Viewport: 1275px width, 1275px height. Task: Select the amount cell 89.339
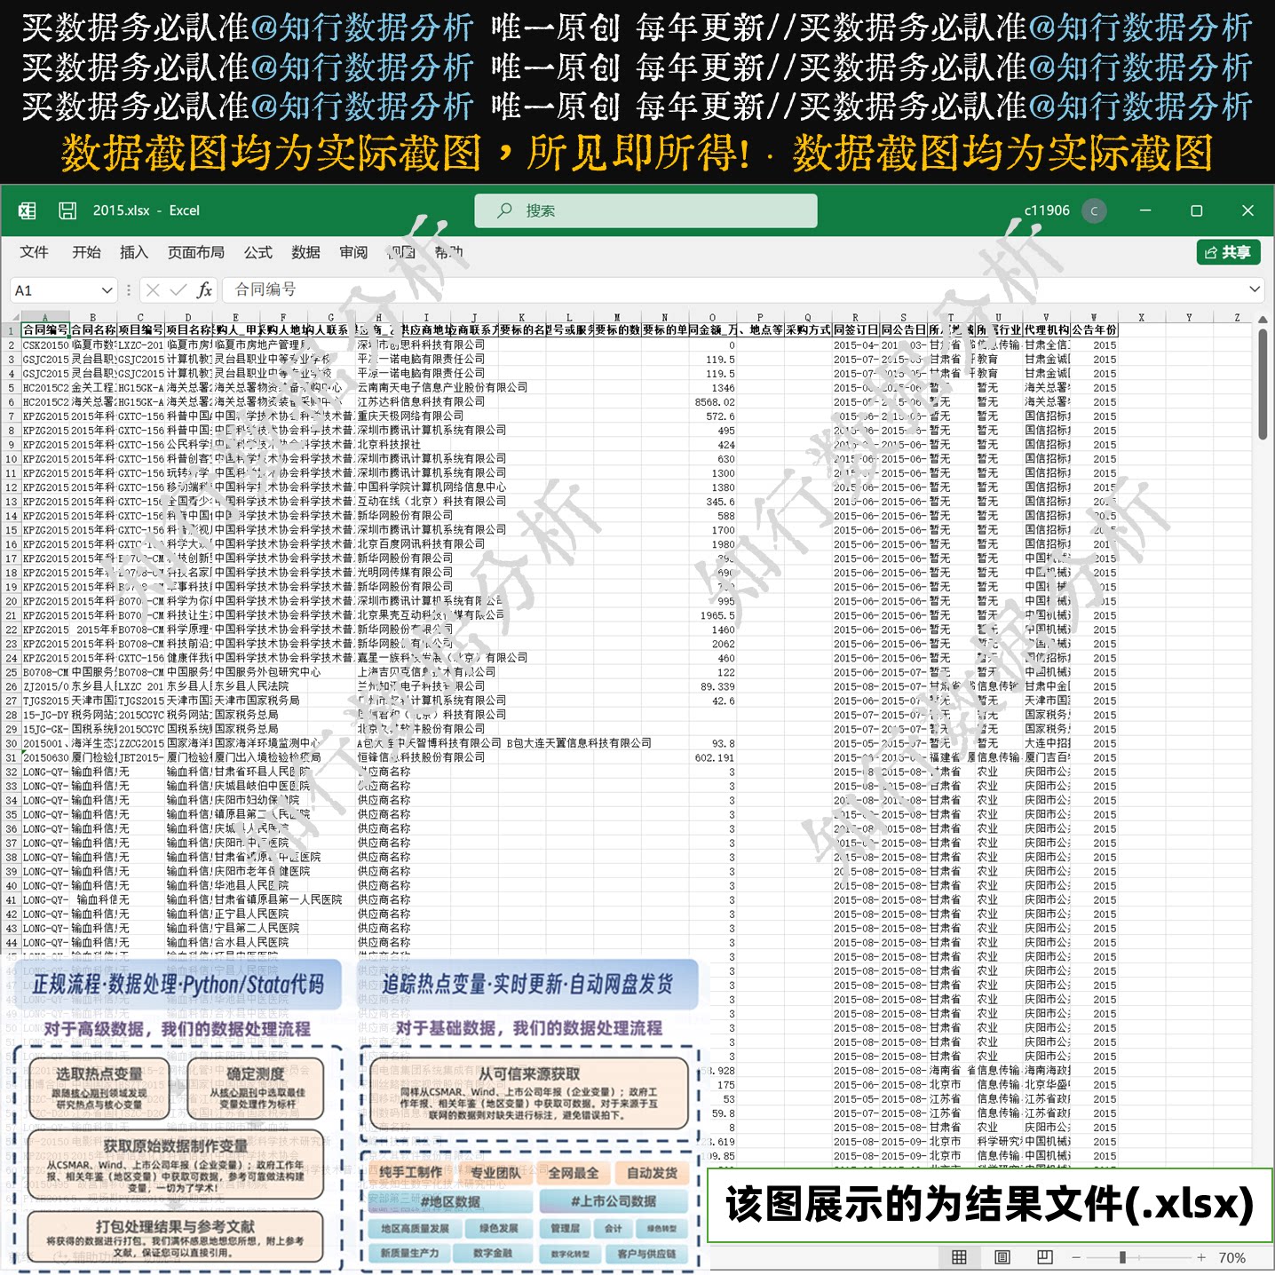click(713, 686)
